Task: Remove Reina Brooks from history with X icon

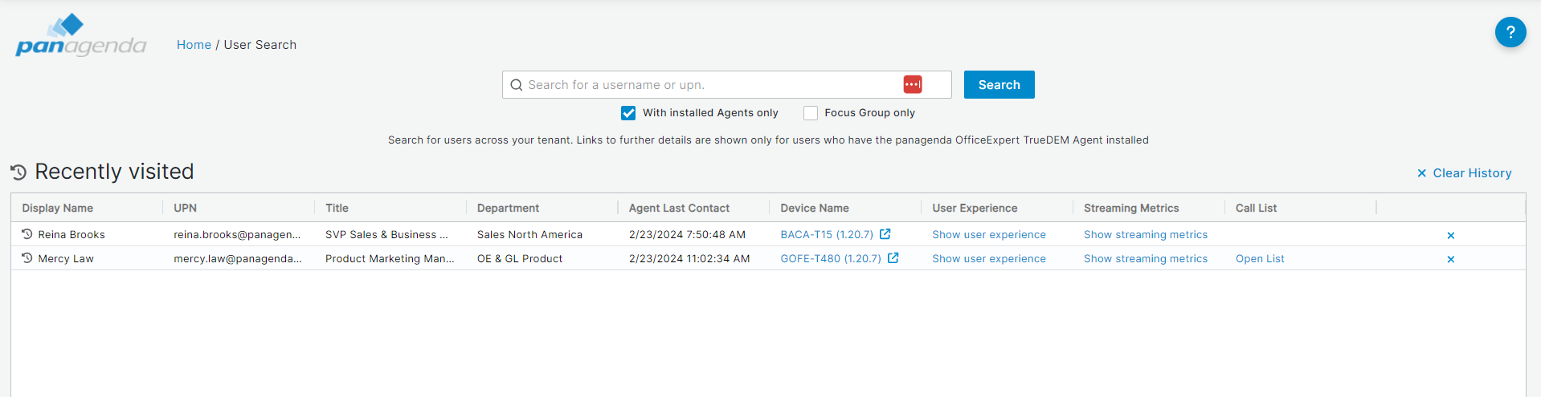Action: tap(1450, 235)
